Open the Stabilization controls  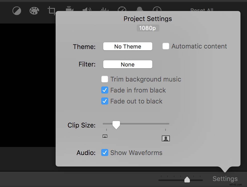tap(69, 10)
